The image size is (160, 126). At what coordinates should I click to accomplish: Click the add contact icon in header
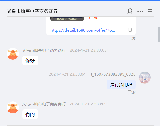click(130, 11)
